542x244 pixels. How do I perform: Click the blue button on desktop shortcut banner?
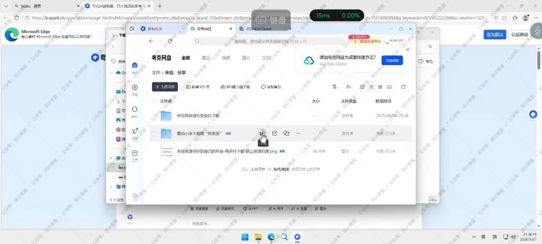tap(392, 60)
